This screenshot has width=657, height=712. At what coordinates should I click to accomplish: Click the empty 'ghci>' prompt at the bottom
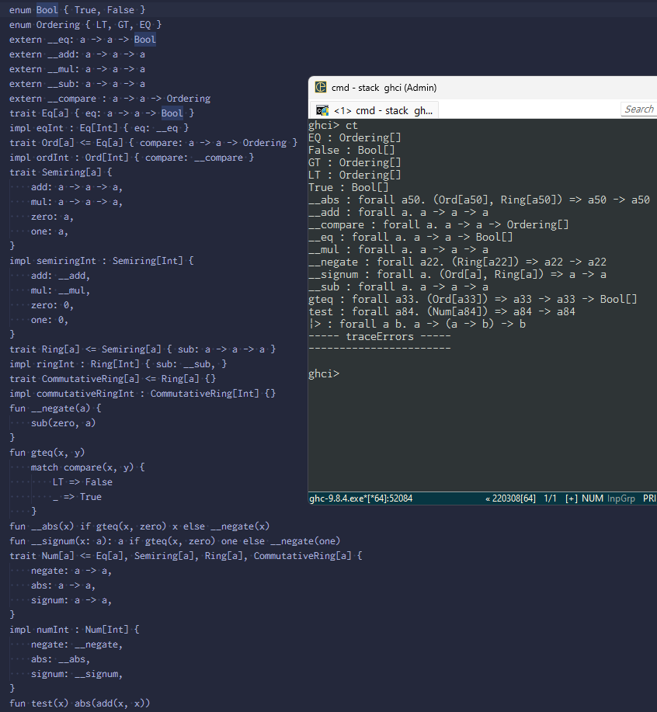(324, 373)
